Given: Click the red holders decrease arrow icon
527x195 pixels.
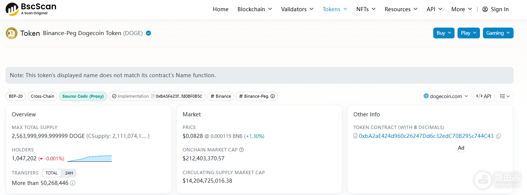Looking at the screenshot, I should click(41, 159).
